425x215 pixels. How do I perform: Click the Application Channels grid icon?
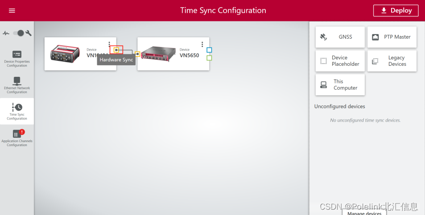point(17,134)
